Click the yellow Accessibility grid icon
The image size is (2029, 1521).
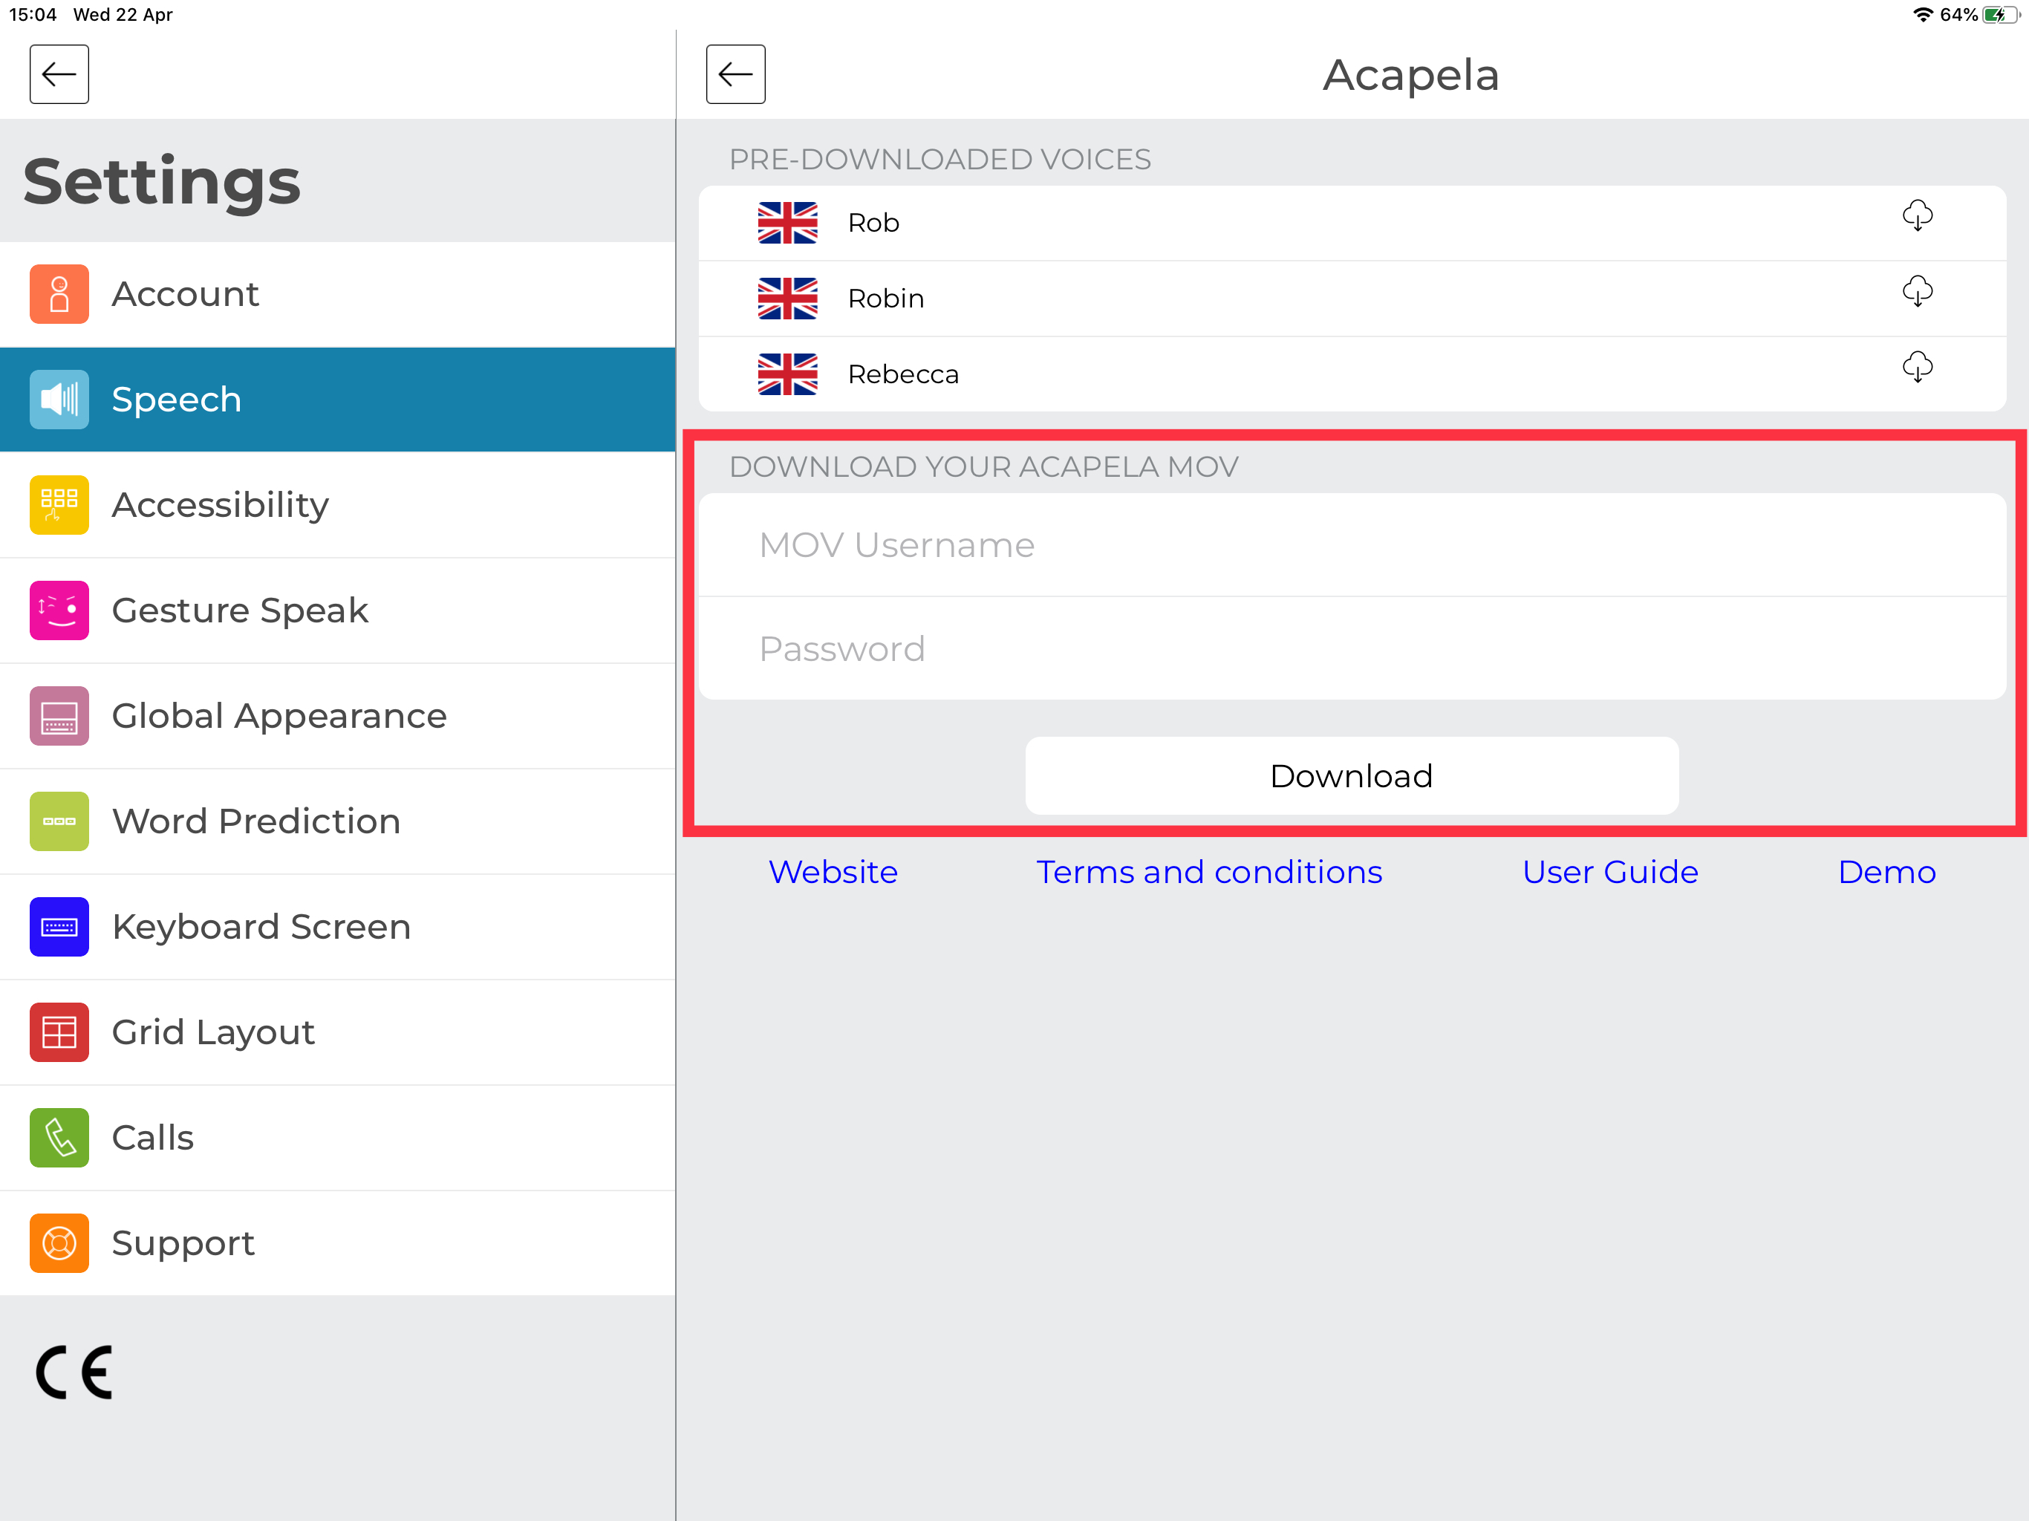click(59, 506)
